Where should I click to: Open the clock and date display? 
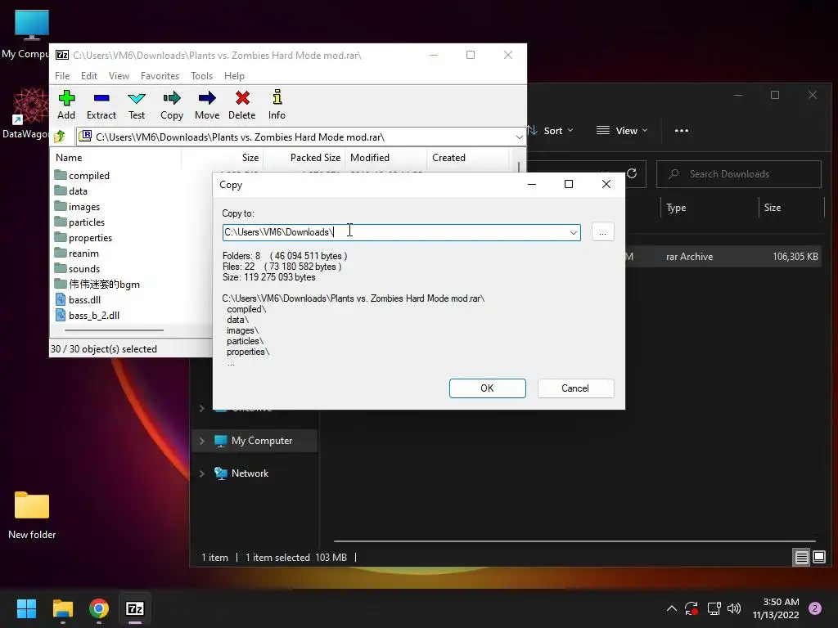776,608
